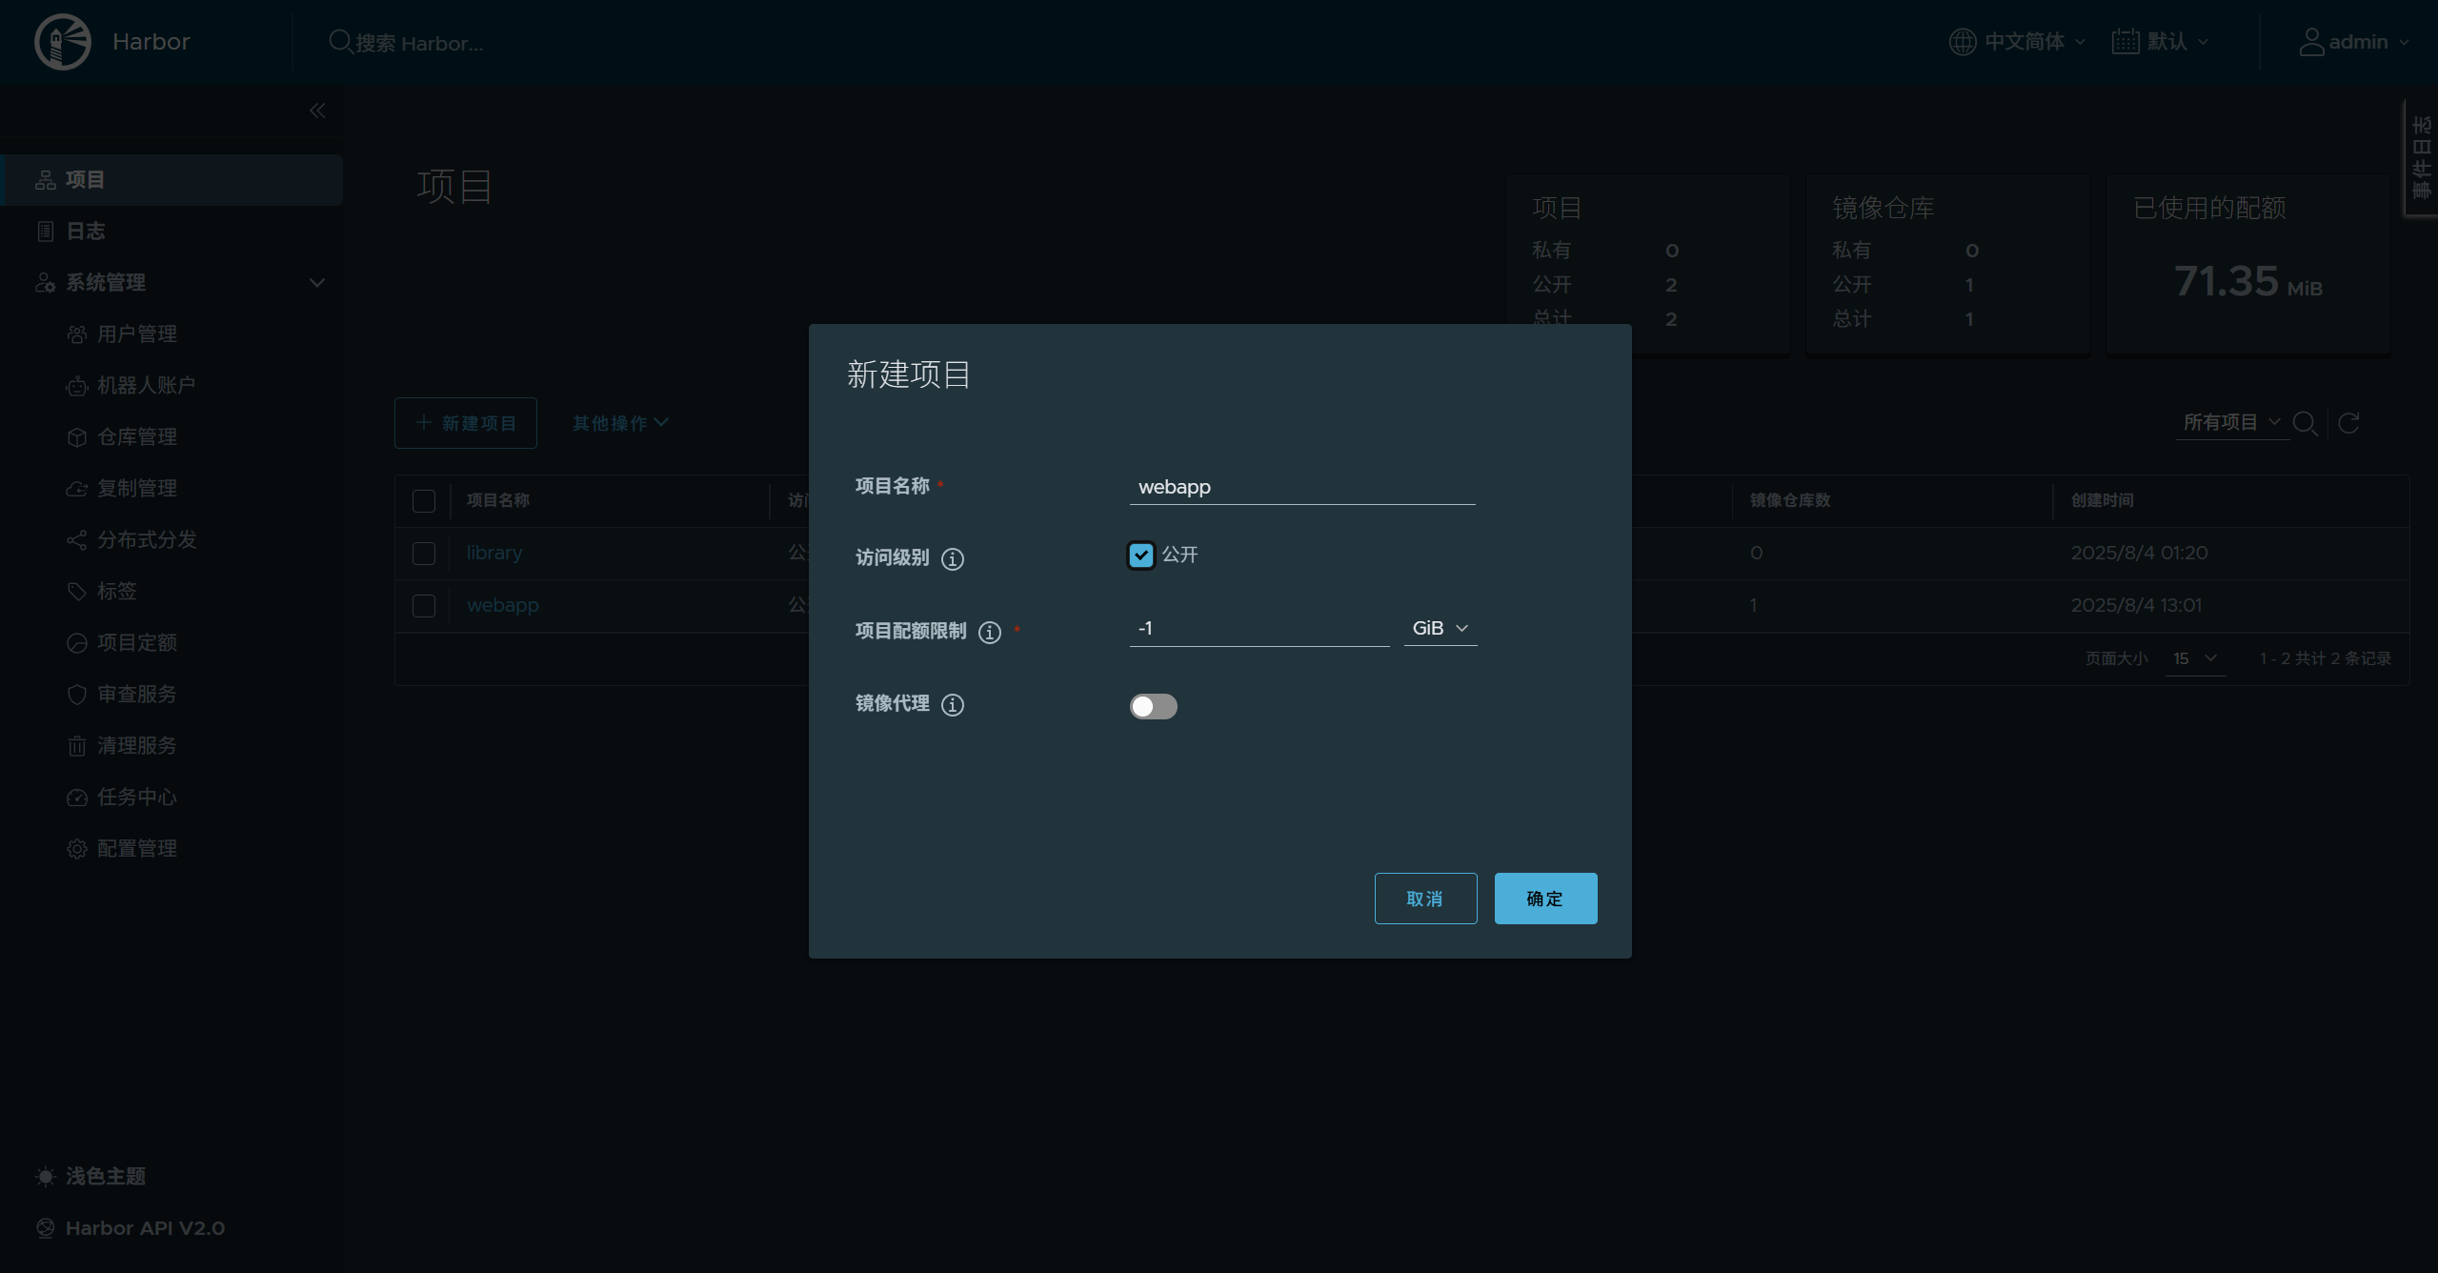
Task: Check the library row checkbox
Action: click(x=424, y=554)
